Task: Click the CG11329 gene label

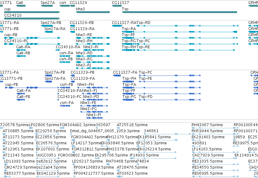Action: 78,3
